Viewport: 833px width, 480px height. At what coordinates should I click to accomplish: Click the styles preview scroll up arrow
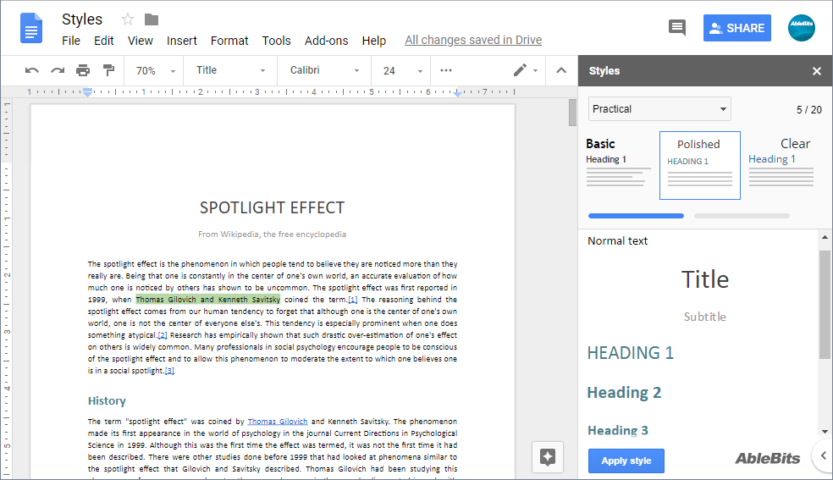coord(825,237)
